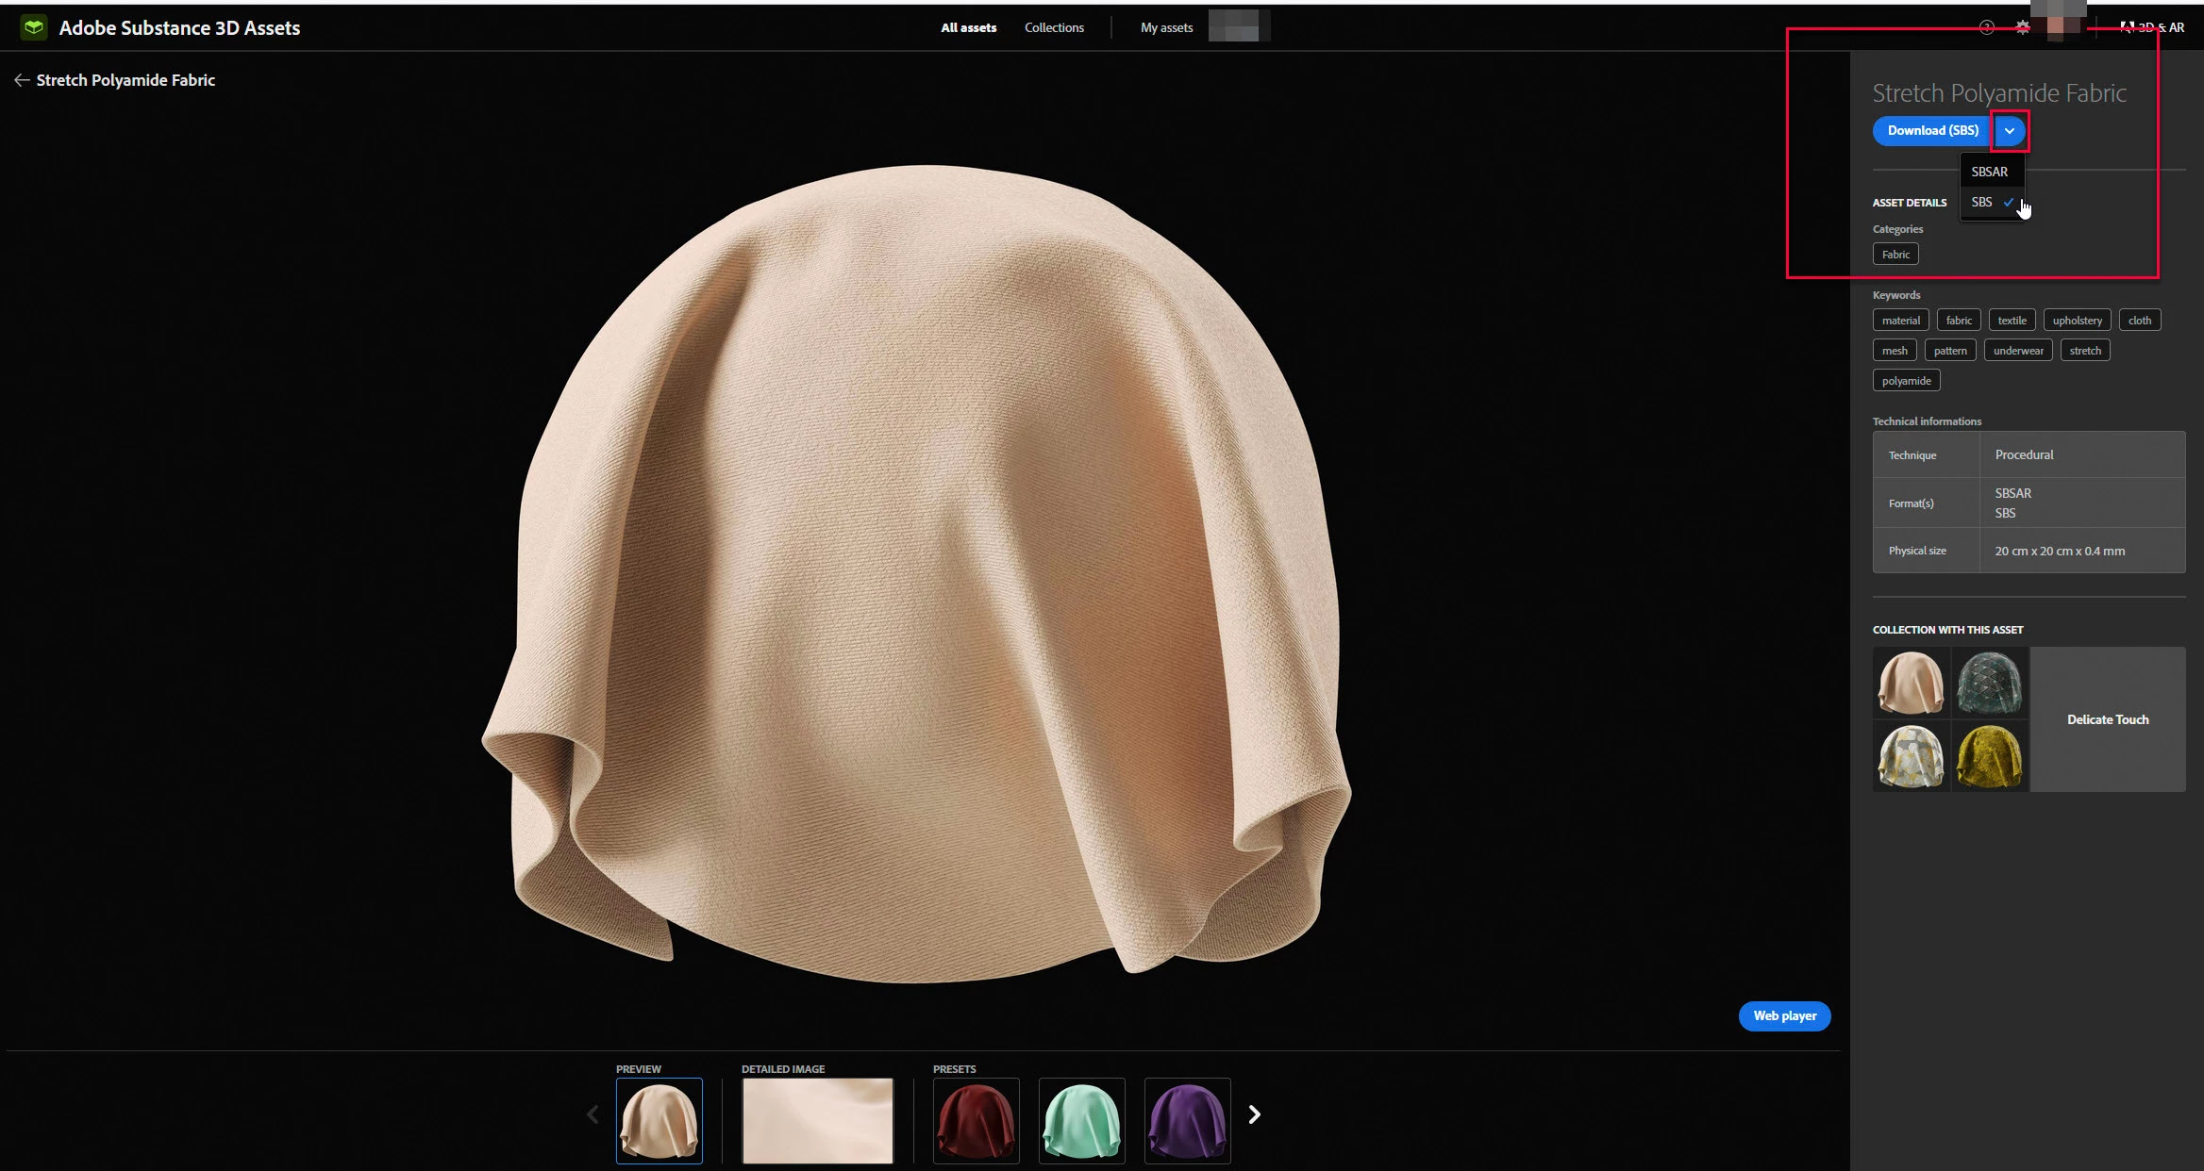
Task: Choose the SBSAR format option
Action: point(1989,172)
